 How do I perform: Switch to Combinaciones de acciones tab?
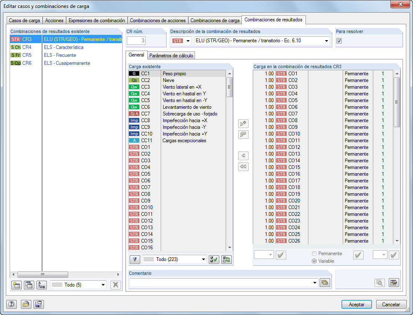(x=158, y=20)
